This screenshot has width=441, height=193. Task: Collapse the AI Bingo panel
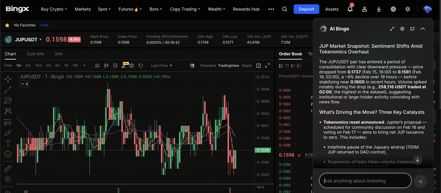[423, 29]
